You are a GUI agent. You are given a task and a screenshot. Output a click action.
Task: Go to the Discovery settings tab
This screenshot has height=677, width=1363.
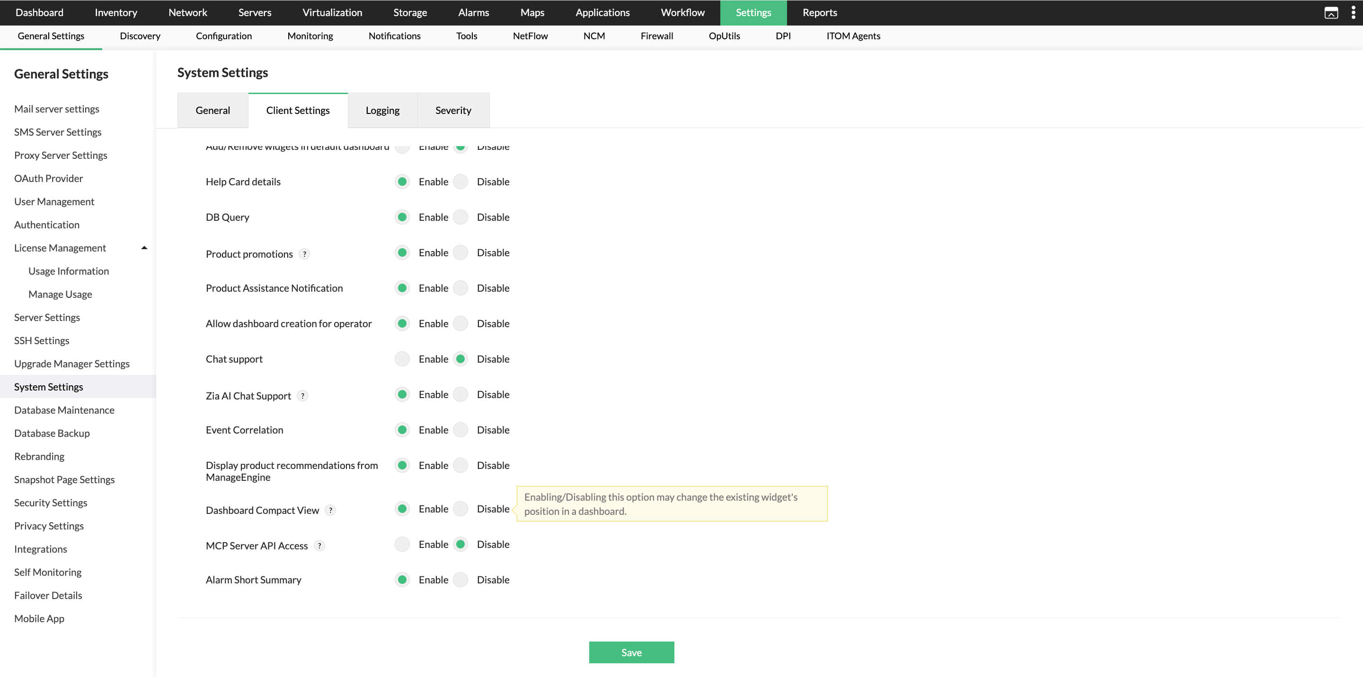tap(140, 36)
